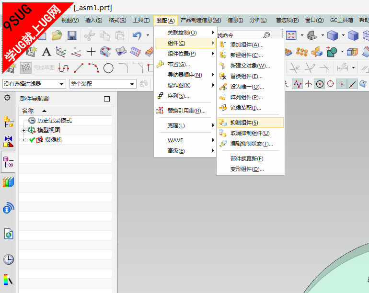
Task: Toggle the intersection snap plus button
Action: click(x=342, y=84)
